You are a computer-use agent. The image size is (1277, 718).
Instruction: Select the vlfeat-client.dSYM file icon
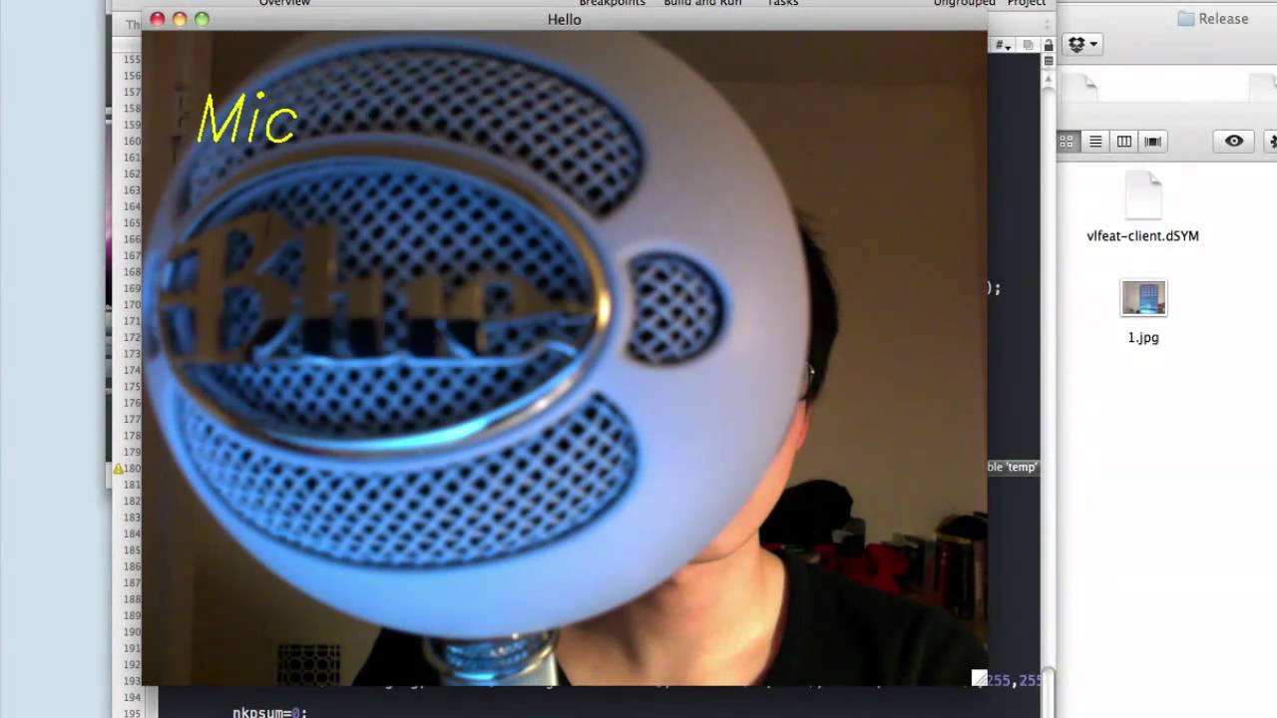click(x=1143, y=194)
